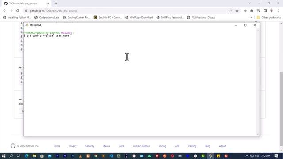Screen dimensions: 283x159
Task: Toggle the Chrome side panel
Action: [x=265, y=11]
